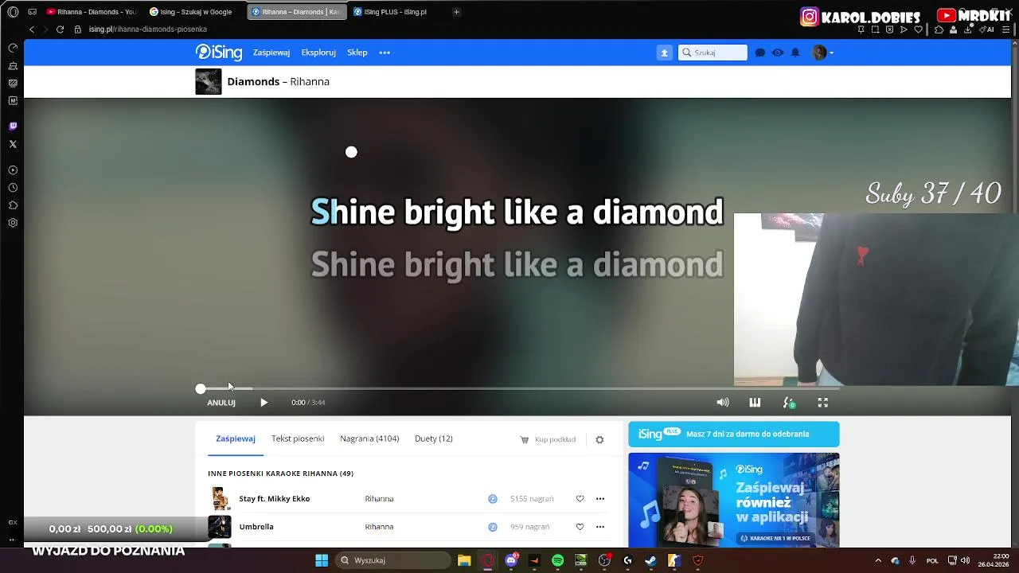Enter fullscreen karaoke mode
This screenshot has width=1019, height=573.
point(823,403)
